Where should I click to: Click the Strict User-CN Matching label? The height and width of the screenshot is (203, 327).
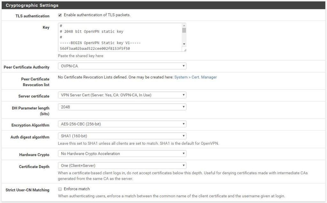27,190
